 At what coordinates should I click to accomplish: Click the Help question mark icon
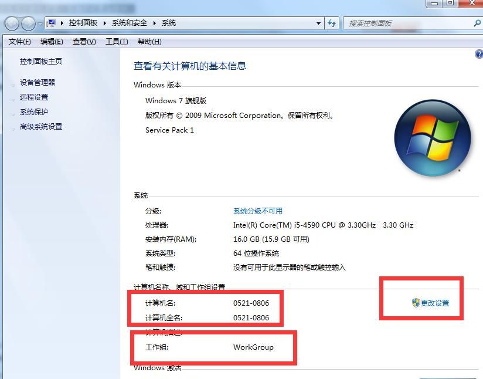click(x=478, y=54)
